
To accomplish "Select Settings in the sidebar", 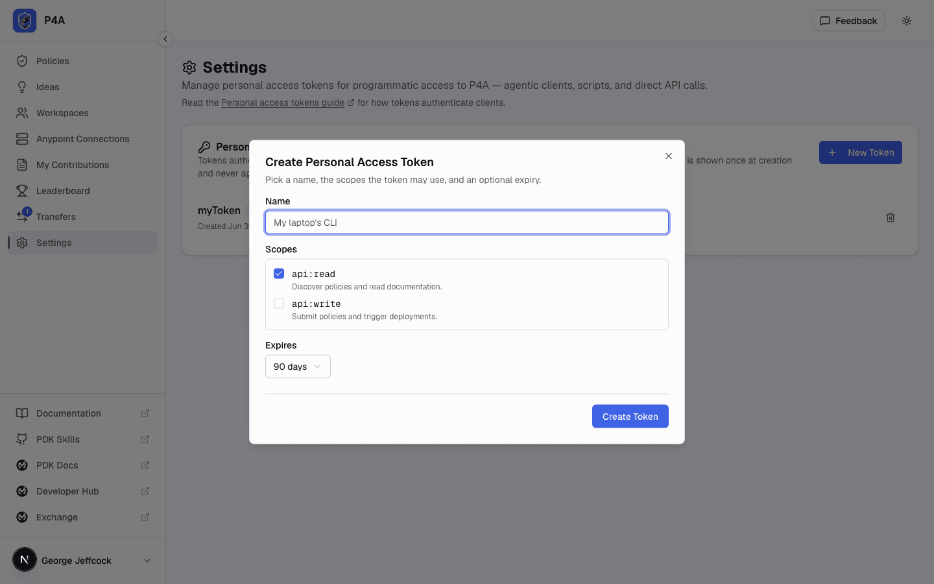I will pos(83,243).
